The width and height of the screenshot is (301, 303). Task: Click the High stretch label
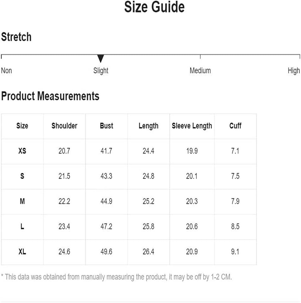(294, 71)
